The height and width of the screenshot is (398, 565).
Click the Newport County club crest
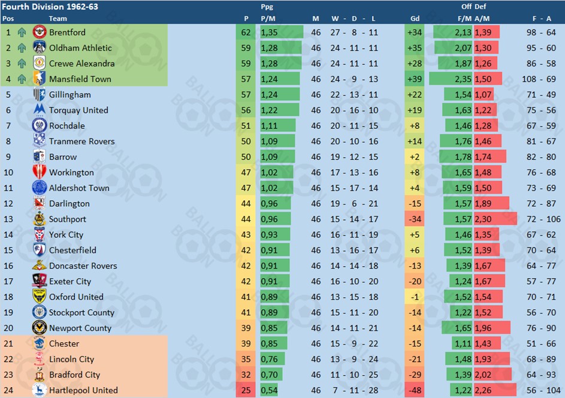click(x=40, y=328)
